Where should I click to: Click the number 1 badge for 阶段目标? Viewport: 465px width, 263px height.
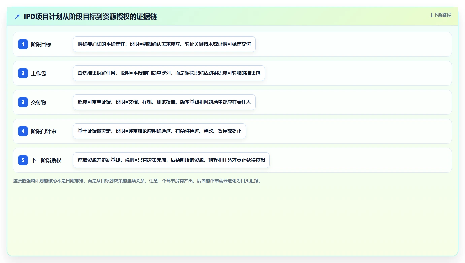click(x=23, y=44)
